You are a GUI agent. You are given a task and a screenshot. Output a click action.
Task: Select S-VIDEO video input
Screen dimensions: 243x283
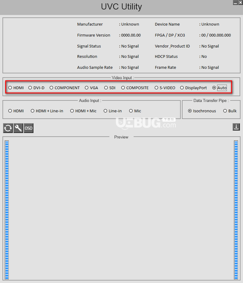coord(165,88)
